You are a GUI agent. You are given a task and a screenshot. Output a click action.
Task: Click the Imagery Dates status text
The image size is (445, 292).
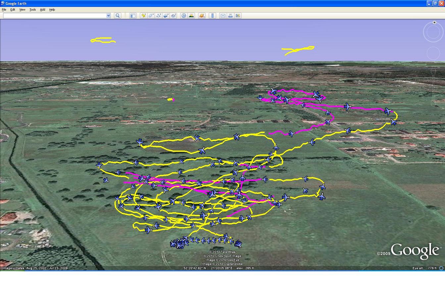pos(35,268)
